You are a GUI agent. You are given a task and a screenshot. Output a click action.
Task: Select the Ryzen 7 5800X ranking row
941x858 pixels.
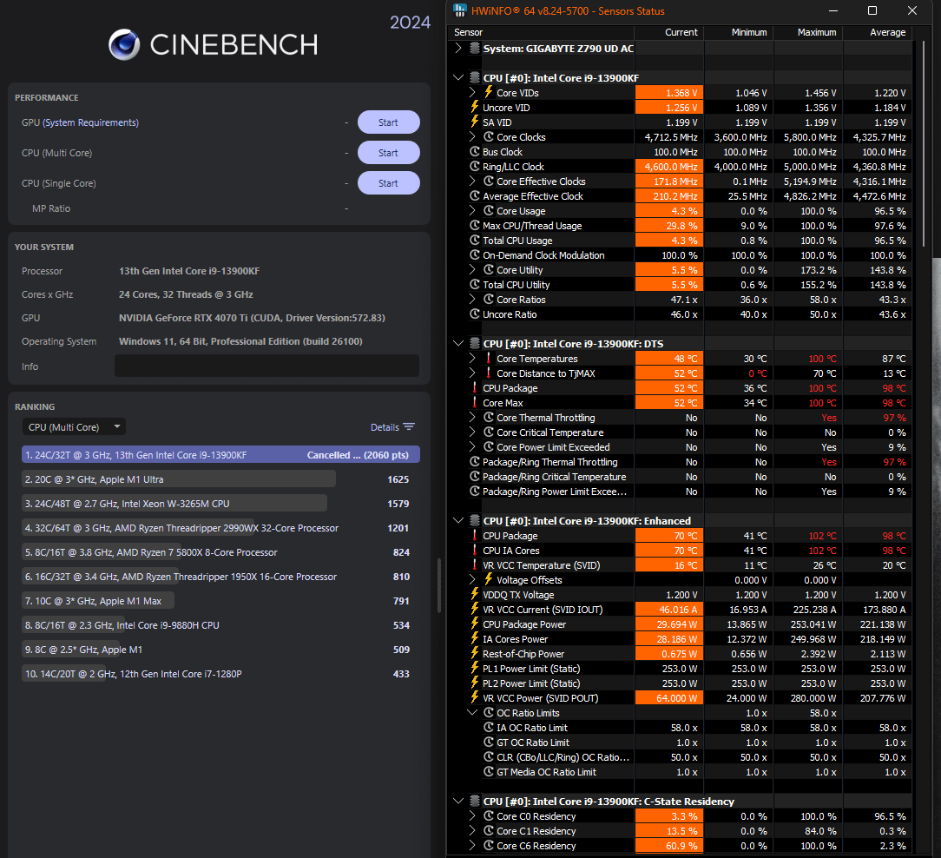tap(220, 551)
